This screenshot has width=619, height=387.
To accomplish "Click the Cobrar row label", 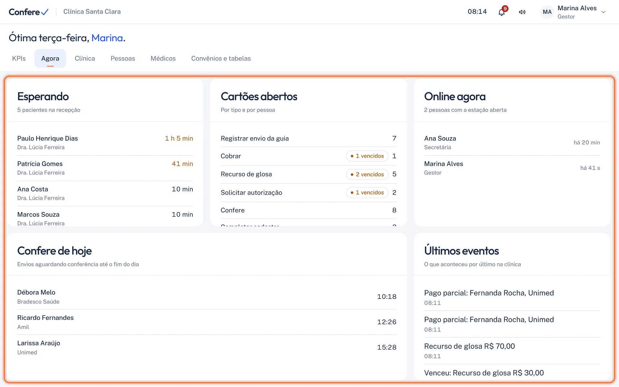I will click(x=231, y=156).
